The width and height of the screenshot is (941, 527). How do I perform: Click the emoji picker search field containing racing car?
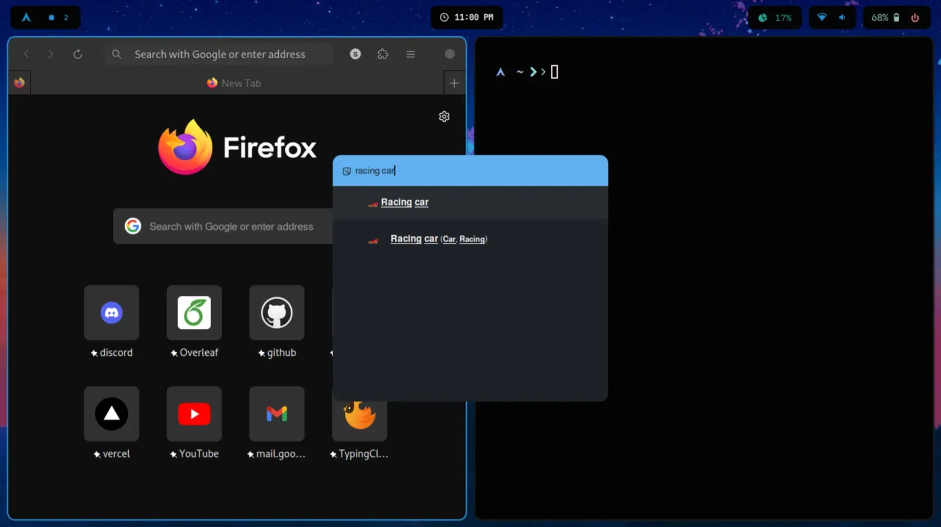coord(470,171)
